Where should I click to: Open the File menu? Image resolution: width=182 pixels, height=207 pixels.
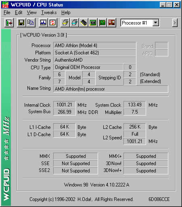pyautogui.click(x=7, y=12)
